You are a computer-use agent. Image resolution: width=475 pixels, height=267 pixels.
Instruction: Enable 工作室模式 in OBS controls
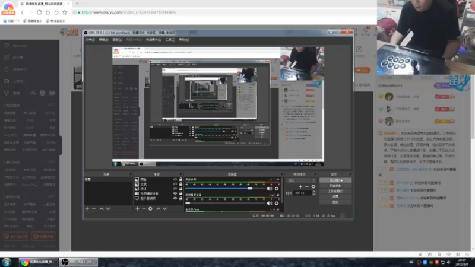(335, 191)
